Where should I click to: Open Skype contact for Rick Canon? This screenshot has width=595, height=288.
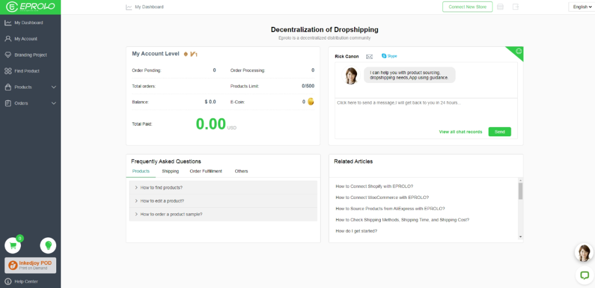click(x=389, y=56)
